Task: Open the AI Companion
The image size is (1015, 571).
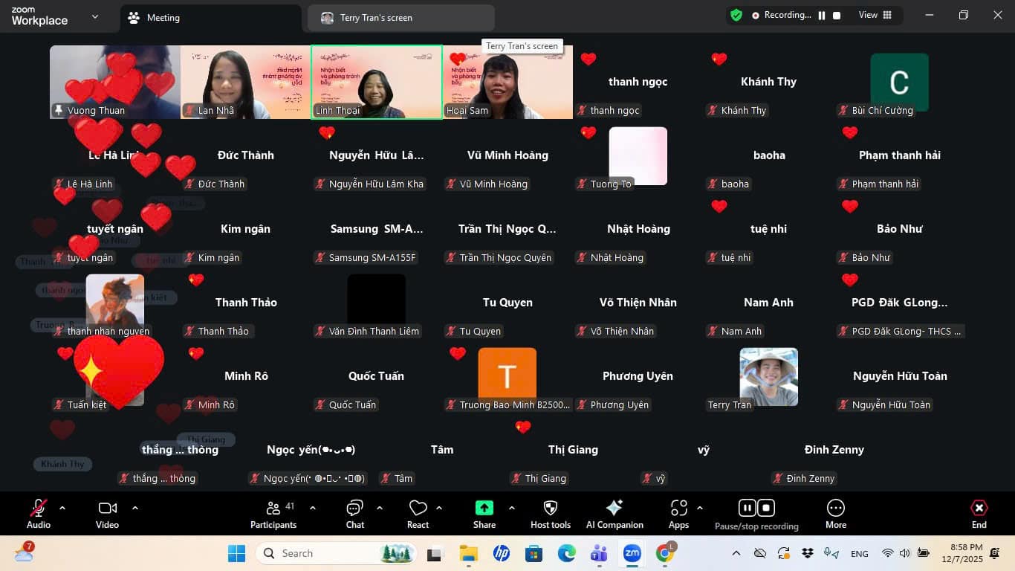Action: coord(614,513)
